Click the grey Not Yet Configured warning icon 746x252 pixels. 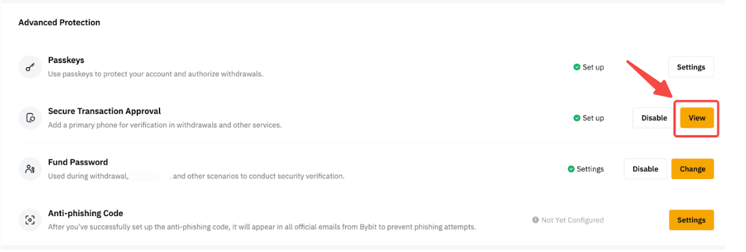point(536,220)
